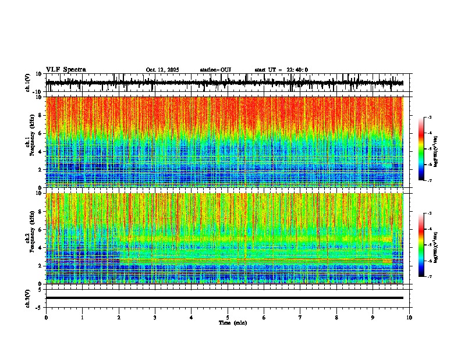
Task: Click the "Time (min)" axis label
Action: (233, 323)
